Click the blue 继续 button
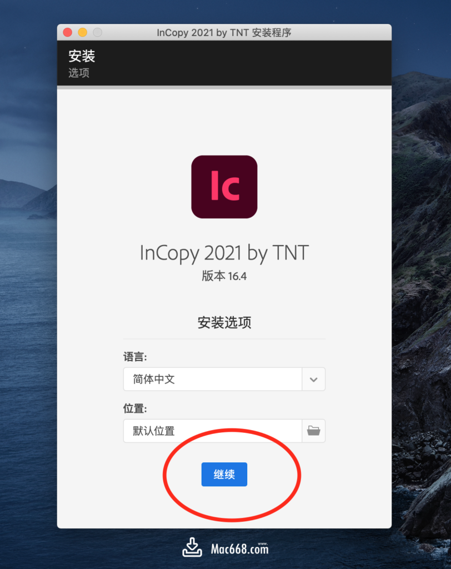 coord(224,475)
